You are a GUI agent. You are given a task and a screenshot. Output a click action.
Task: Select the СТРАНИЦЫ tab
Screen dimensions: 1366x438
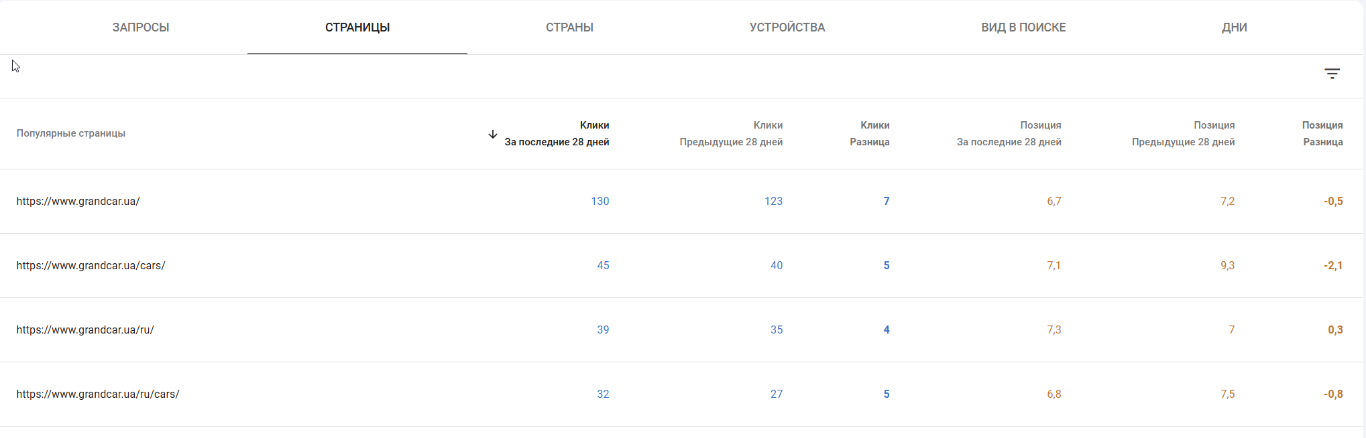357,27
